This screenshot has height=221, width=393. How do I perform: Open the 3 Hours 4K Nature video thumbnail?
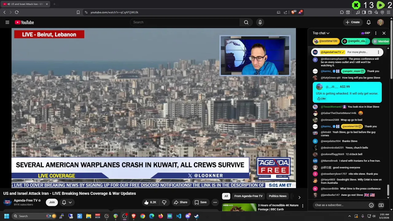tap(239, 207)
